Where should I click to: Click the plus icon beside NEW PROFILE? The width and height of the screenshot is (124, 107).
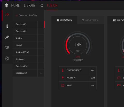41,73
